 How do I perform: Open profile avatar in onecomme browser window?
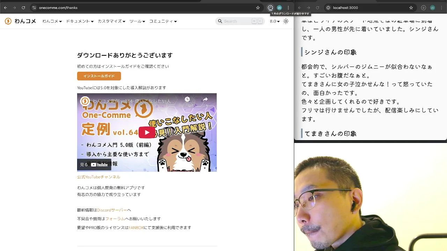coord(279,8)
